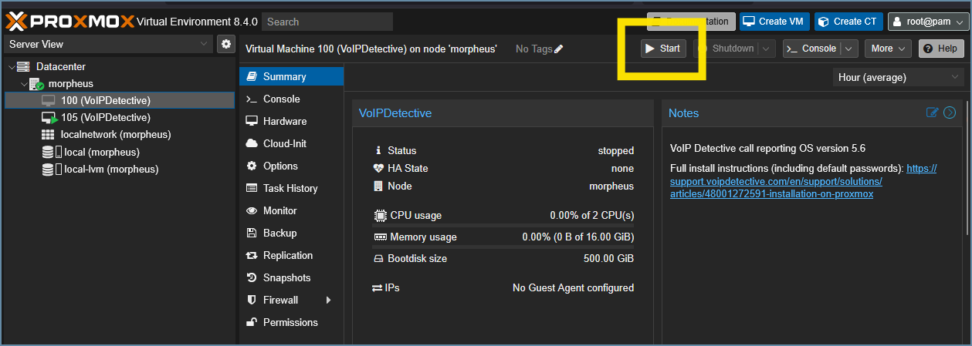Click localnetwork grid icon
Screen dimensions: 972x346
coord(48,135)
